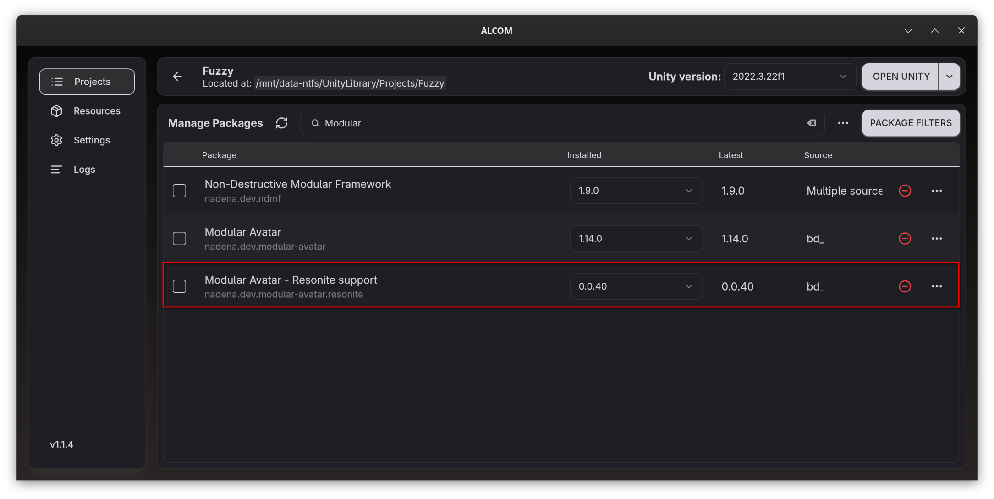Open the options menu for Modular Avatar row

(937, 238)
